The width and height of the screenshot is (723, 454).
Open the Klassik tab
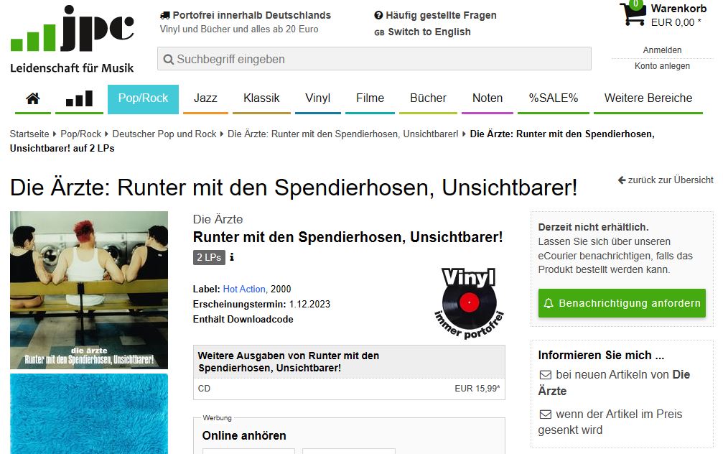[x=261, y=98]
